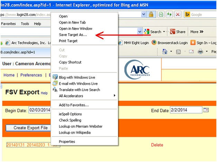Expand the More chevron in Google toolbar

pyautogui.click(x=202, y=32)
